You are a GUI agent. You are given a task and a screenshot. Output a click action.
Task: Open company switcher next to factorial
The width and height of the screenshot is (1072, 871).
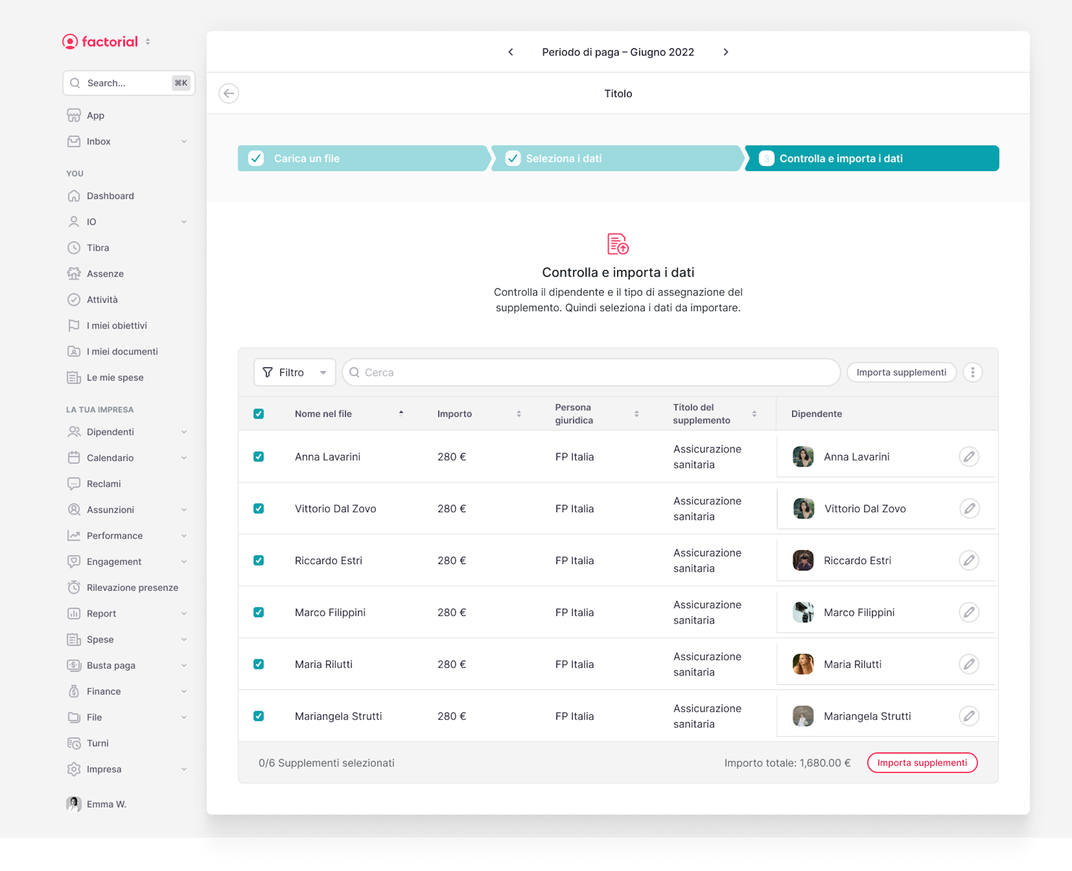click(x=148, y=42)
